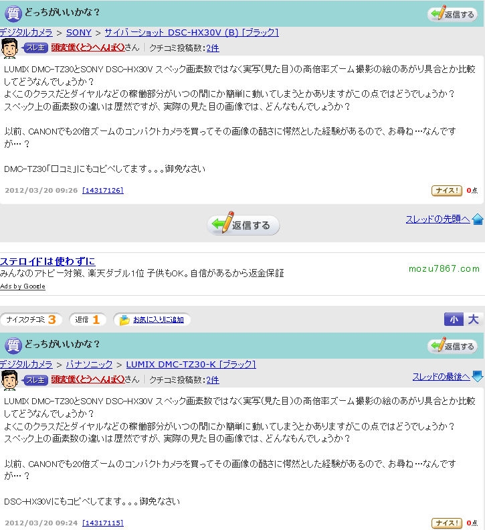485x530 pixels.
Task: Select large font size 大
Action: (473, 319)
